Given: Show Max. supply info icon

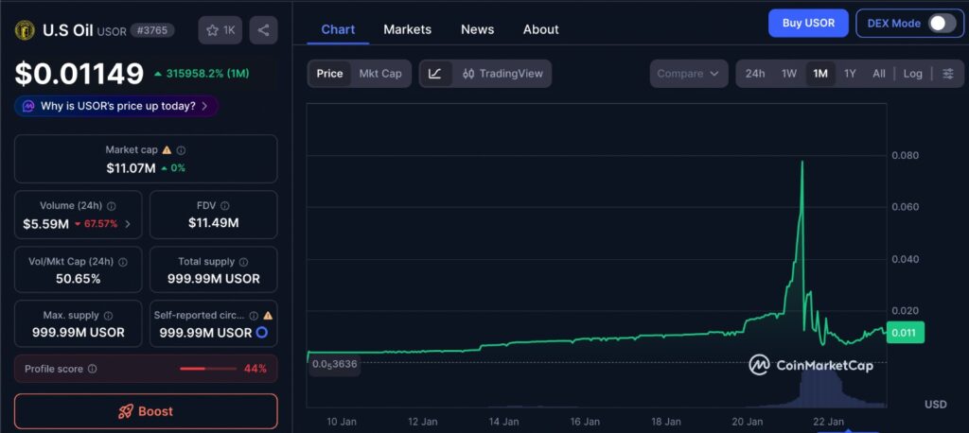Looking at the screenshot, I should coord(108,316).
